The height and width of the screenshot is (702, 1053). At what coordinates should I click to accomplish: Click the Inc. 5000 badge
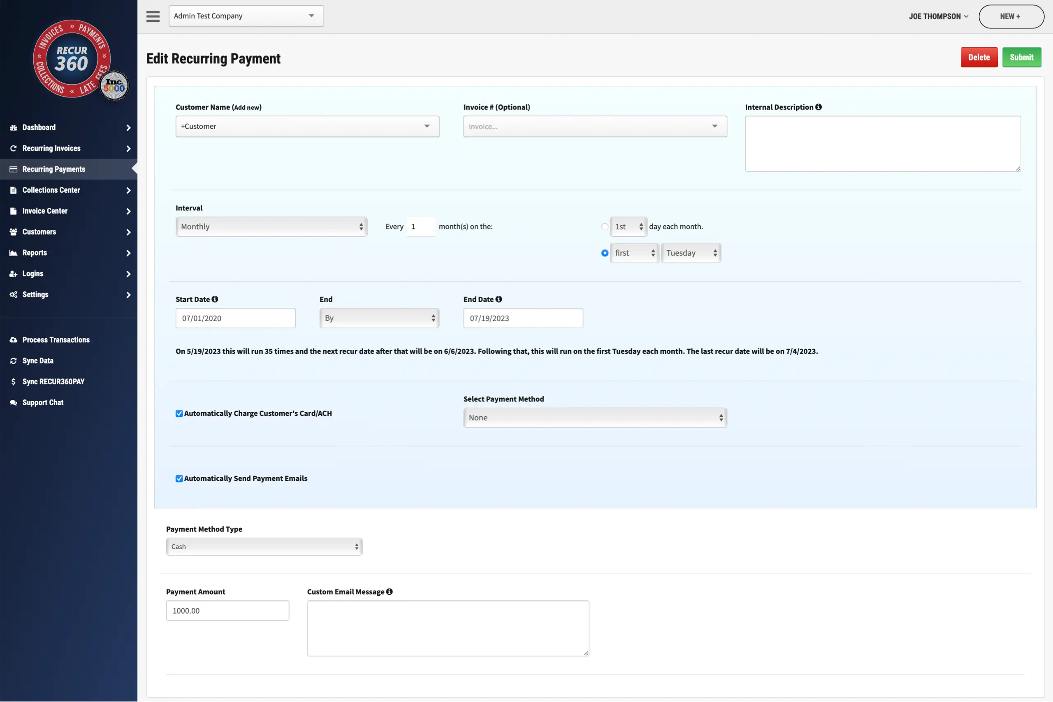tap(114, 85)
